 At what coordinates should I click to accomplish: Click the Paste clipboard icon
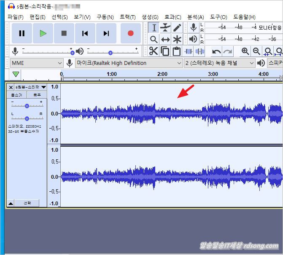click(x=176, y=51)
